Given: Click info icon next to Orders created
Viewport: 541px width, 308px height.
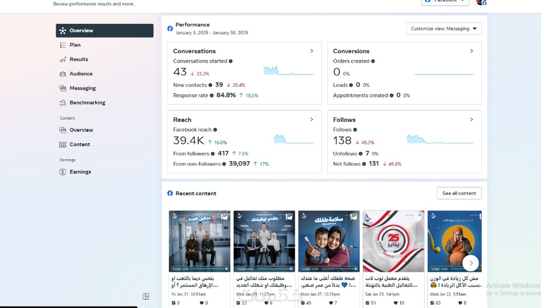Looking at the screenshot, I should click(x=373, y=61).
